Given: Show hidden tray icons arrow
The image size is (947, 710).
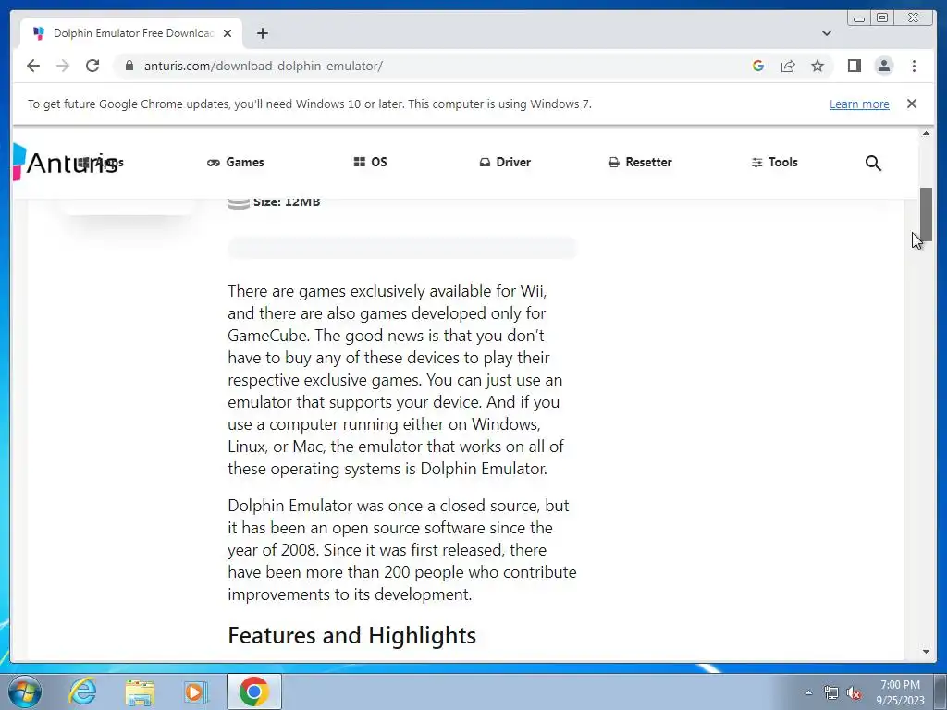Looking at the screenshot, I should [808, 692].
